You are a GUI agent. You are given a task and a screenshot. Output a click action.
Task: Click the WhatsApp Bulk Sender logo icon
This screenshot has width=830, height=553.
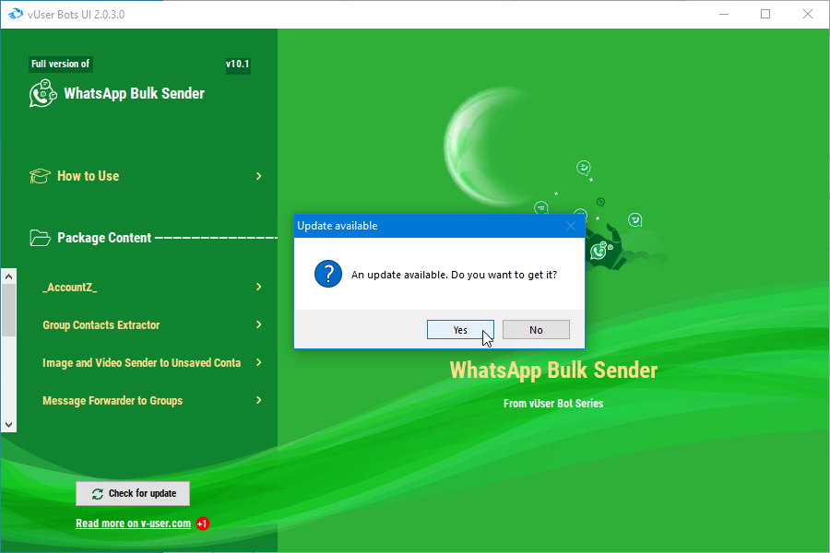[42, 94]
